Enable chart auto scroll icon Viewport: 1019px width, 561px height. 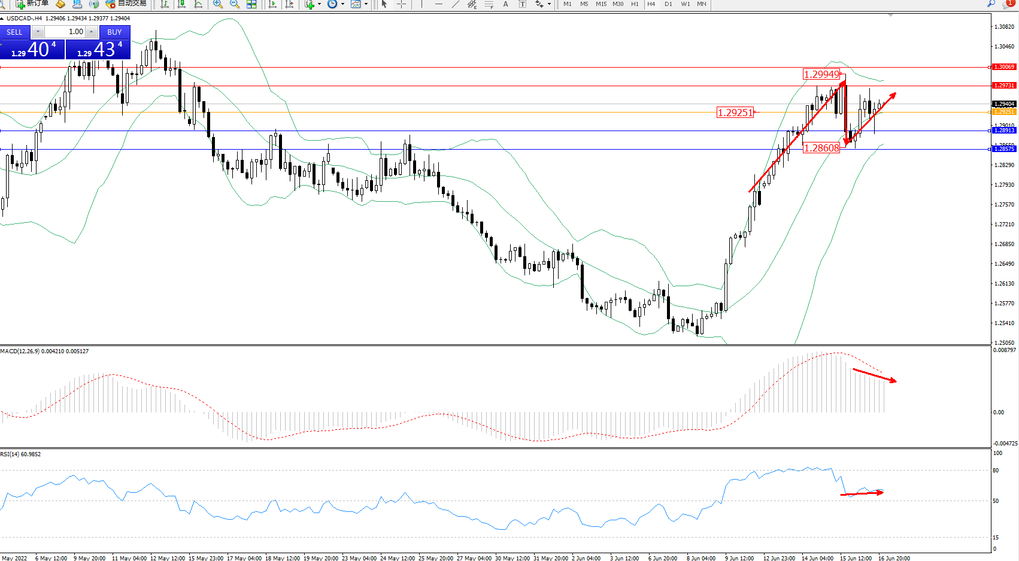tap(272, 4)
